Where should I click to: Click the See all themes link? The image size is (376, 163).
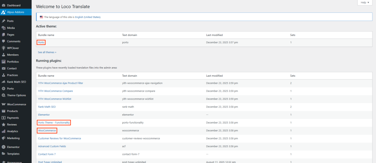[x=47, y=52]
